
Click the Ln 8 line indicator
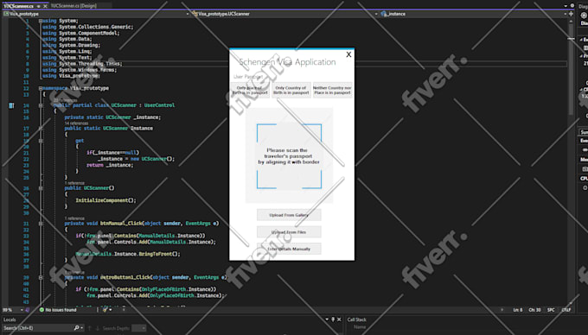pyautogui.click(x=517, y=310)
